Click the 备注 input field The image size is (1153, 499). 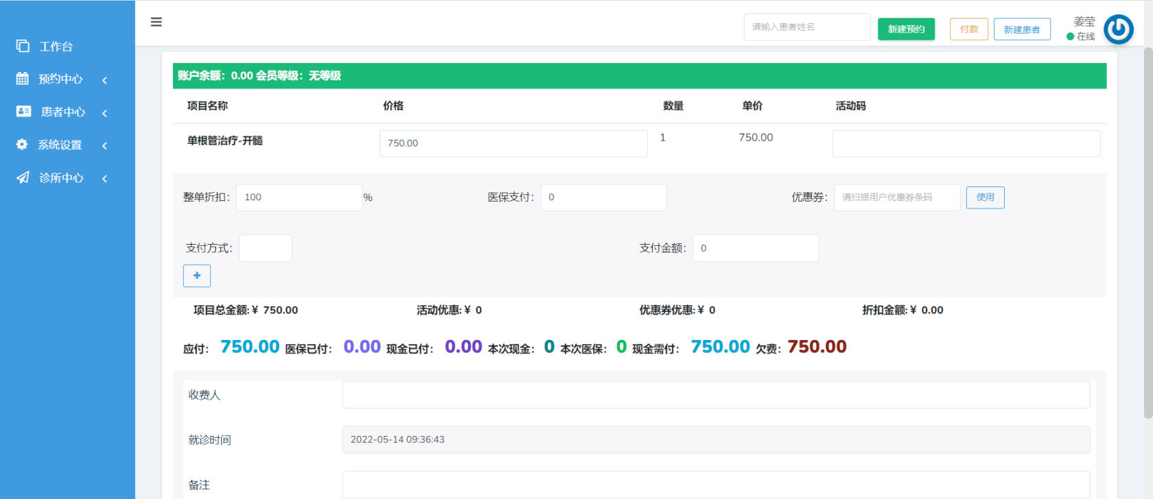click(716, 485)
